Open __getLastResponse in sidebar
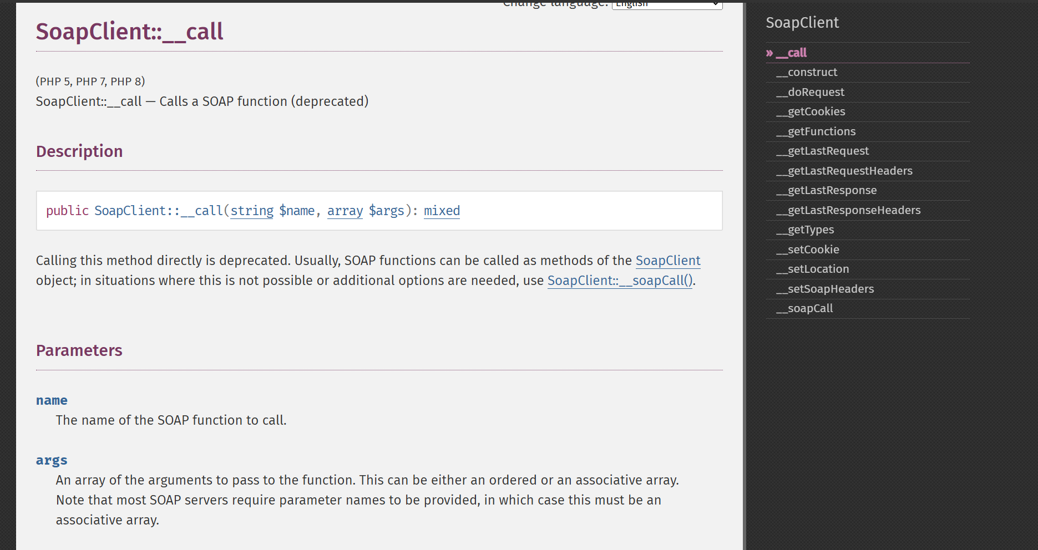 point(826,190)
